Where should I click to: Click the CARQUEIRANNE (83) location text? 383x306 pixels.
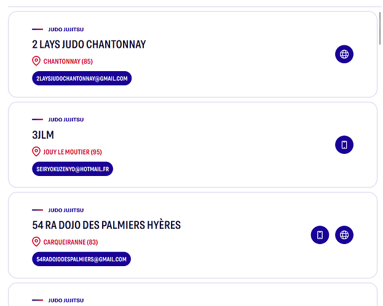pos(70,242)
